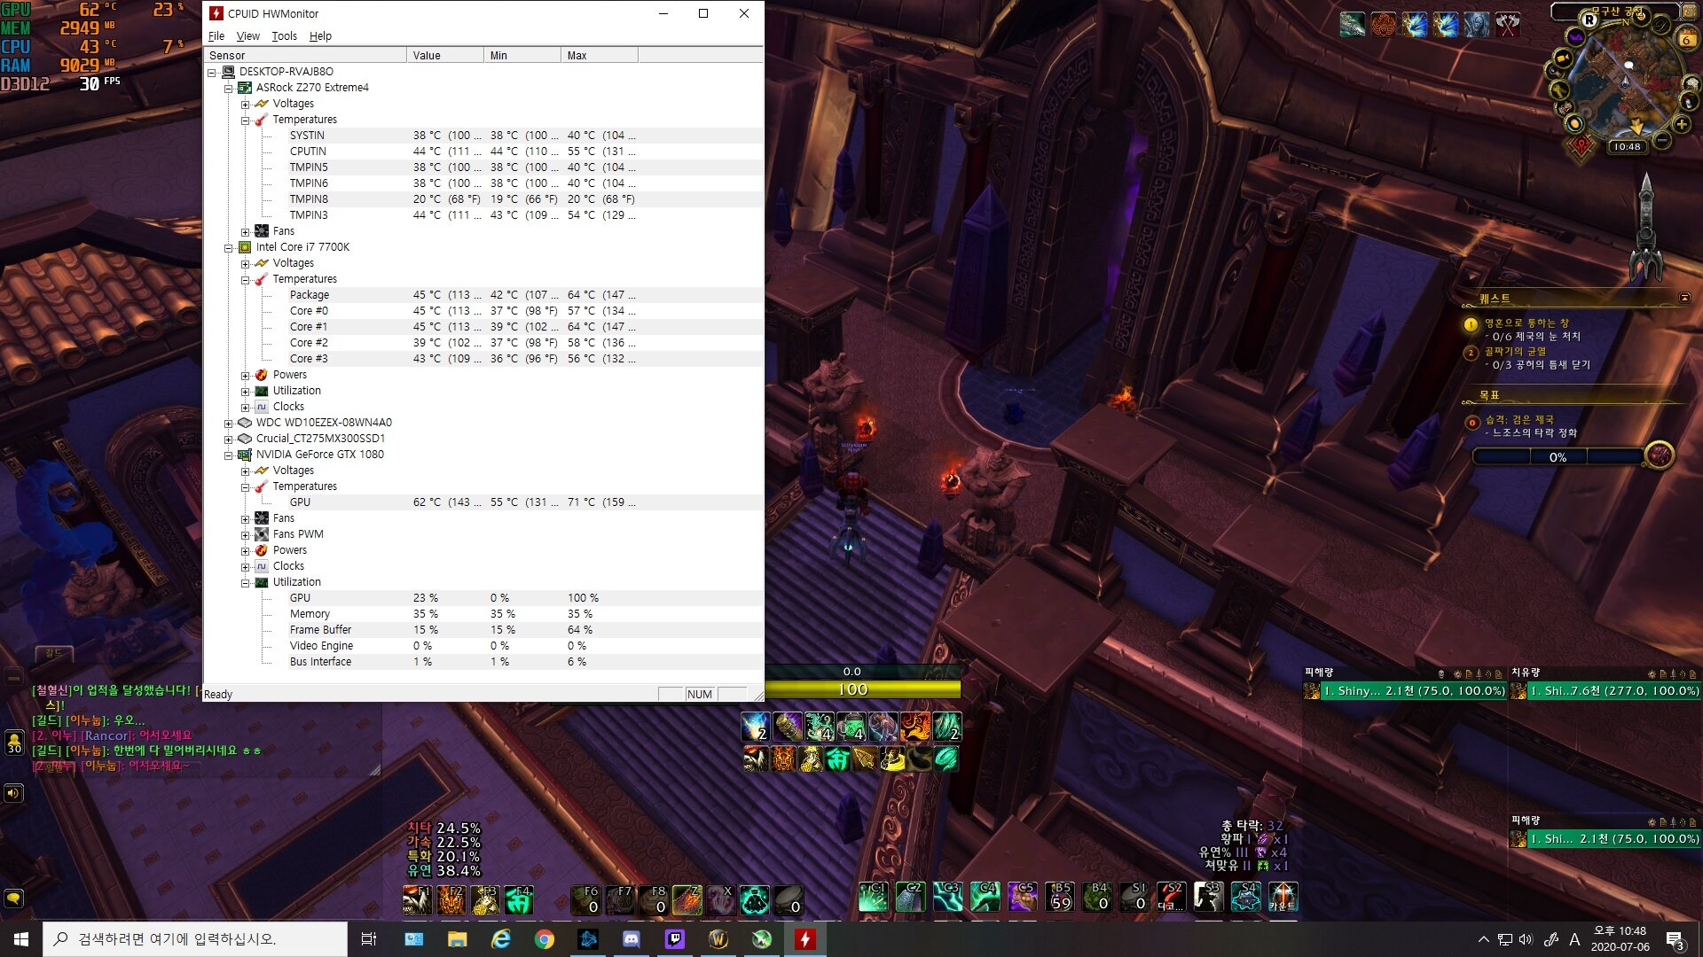Open the Windows Start button

click(x=21, y=939)
